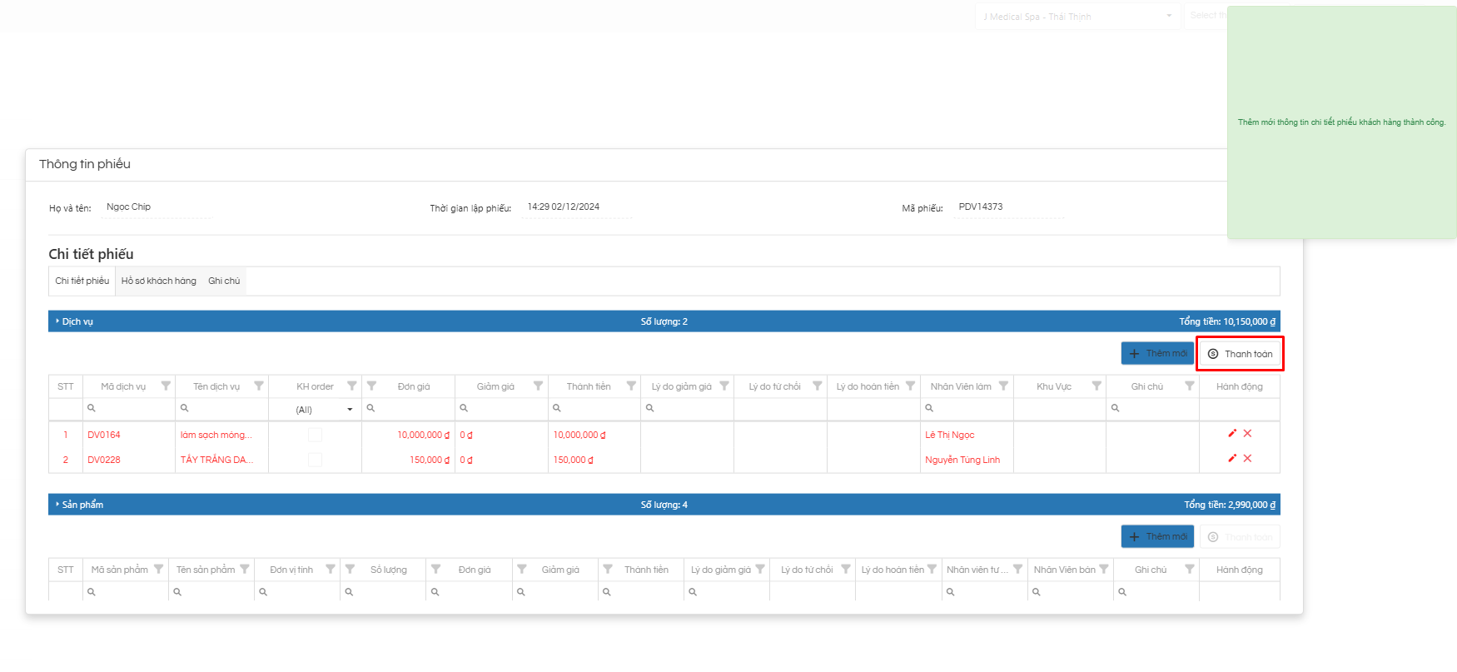Collapse the Sản phẩm section header
This screenshot has height=672, width=1457.
(82, 505)
